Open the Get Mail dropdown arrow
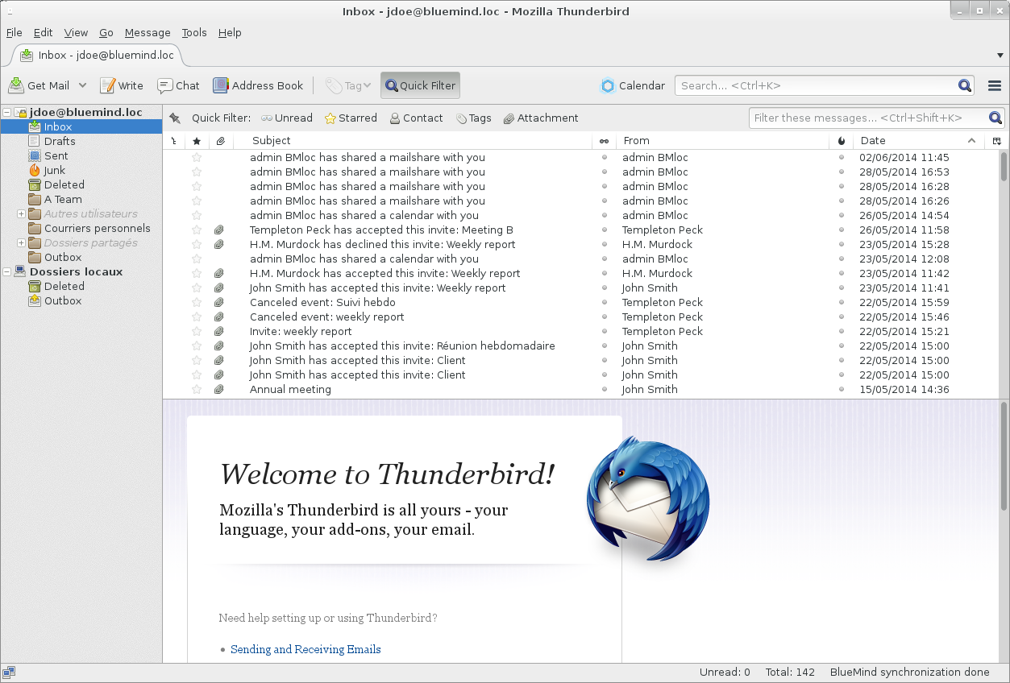This screenshot has width=1010, height=683. [82, 85]
